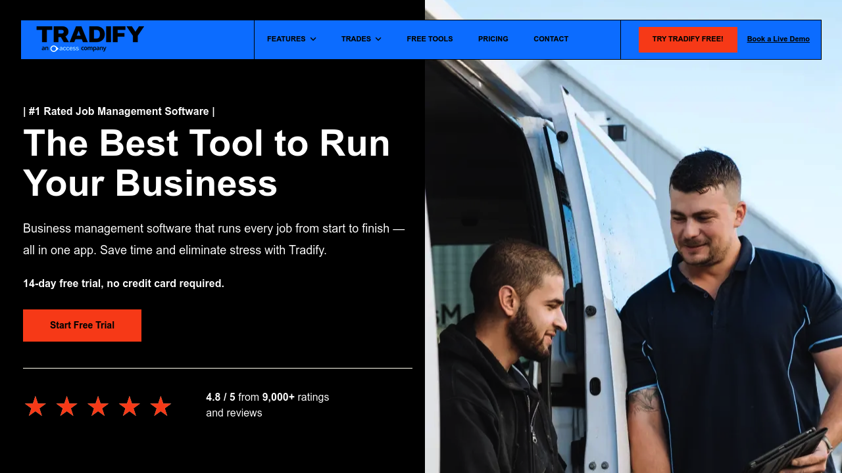Open the Contact menu item
Viewport: 842px width, 473px height.
(x=551, y=39)
